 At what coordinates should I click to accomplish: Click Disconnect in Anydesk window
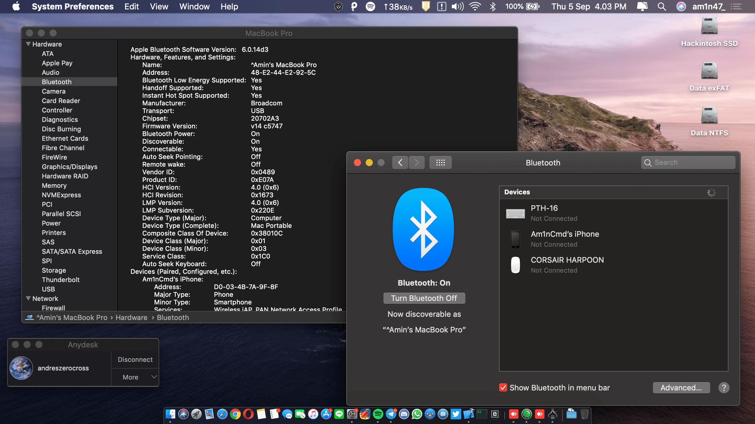[x=135, y=360]
